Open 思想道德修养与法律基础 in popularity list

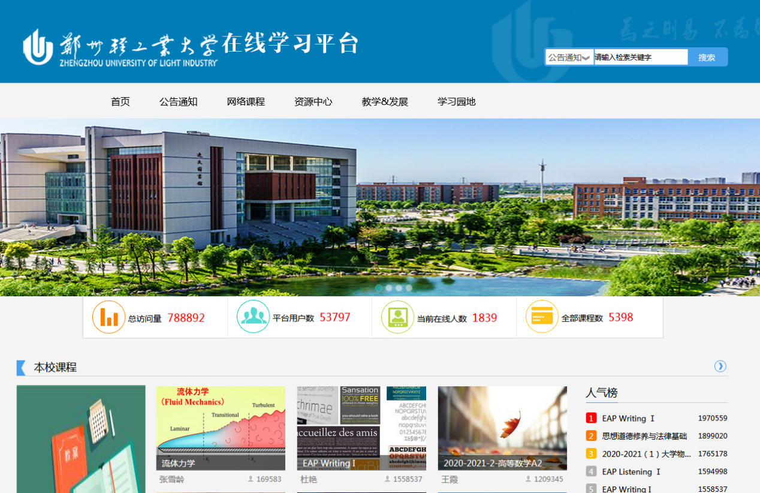644,436
